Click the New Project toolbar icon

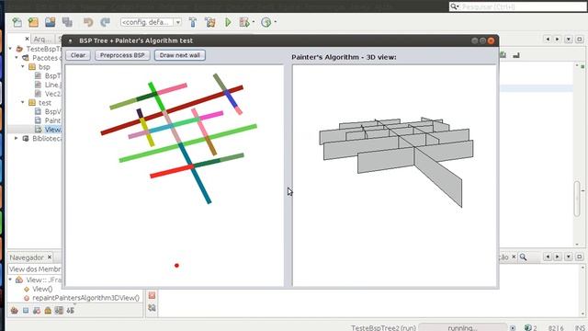click(x=33, y=22)
